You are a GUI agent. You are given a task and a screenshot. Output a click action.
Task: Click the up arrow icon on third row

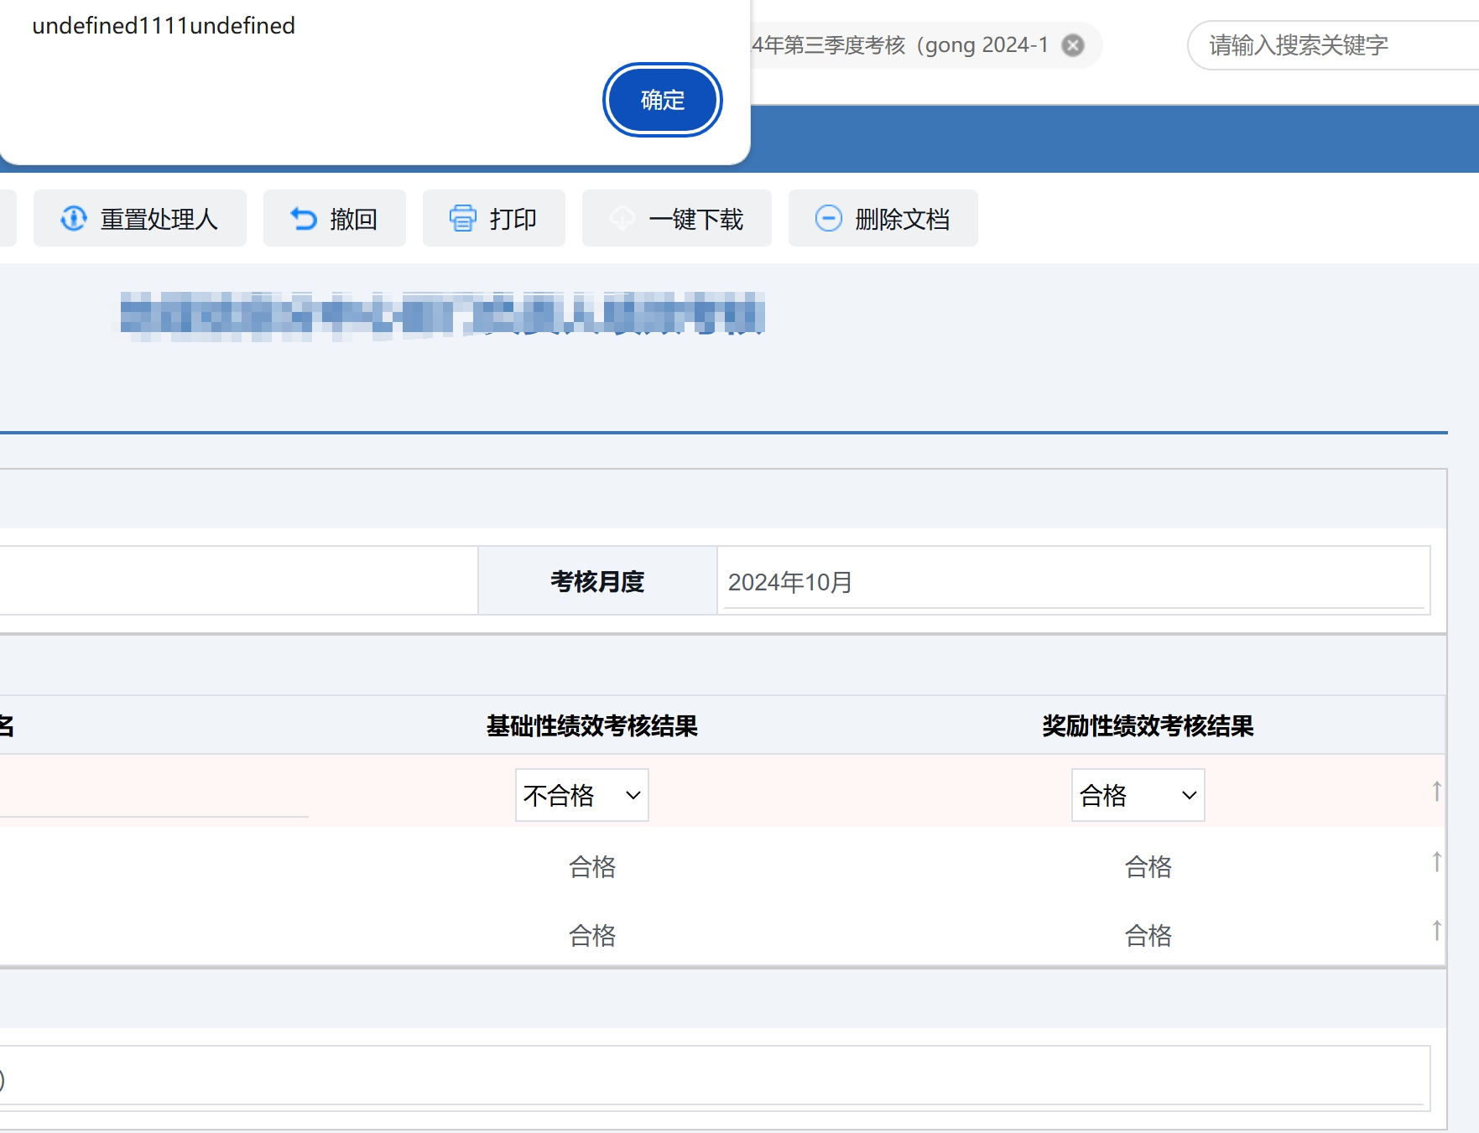coord(1436,930)
